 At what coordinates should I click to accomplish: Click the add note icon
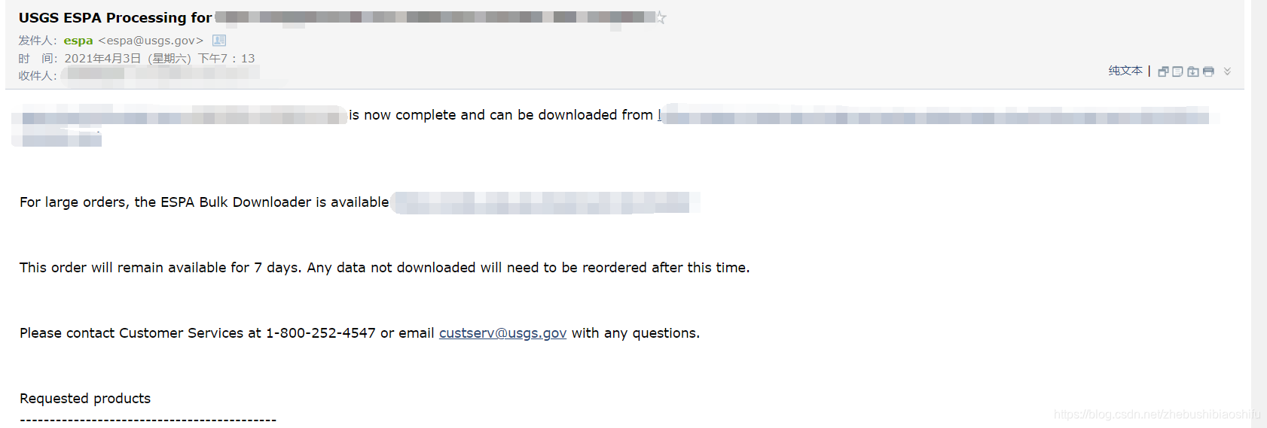(1177, 71)
